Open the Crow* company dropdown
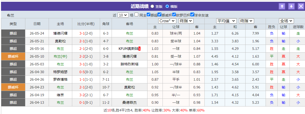 pyautogui.click(x=167, y=21)
